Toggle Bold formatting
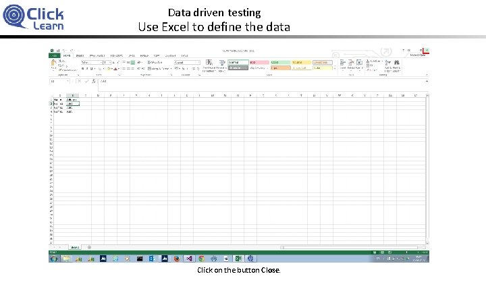 pos(83,68)
